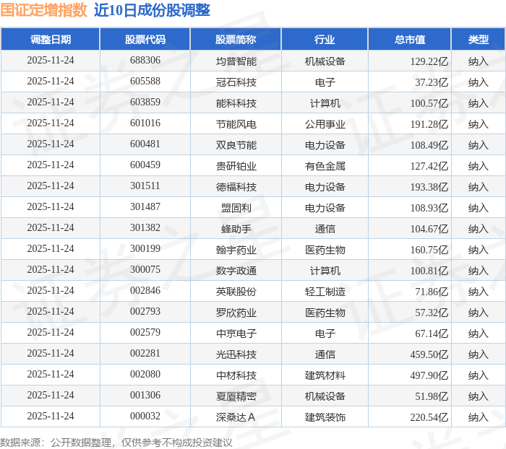Screen dimensions: 506x449
Task: Click stock name 翰宇药业
Action: pos(236,250)
